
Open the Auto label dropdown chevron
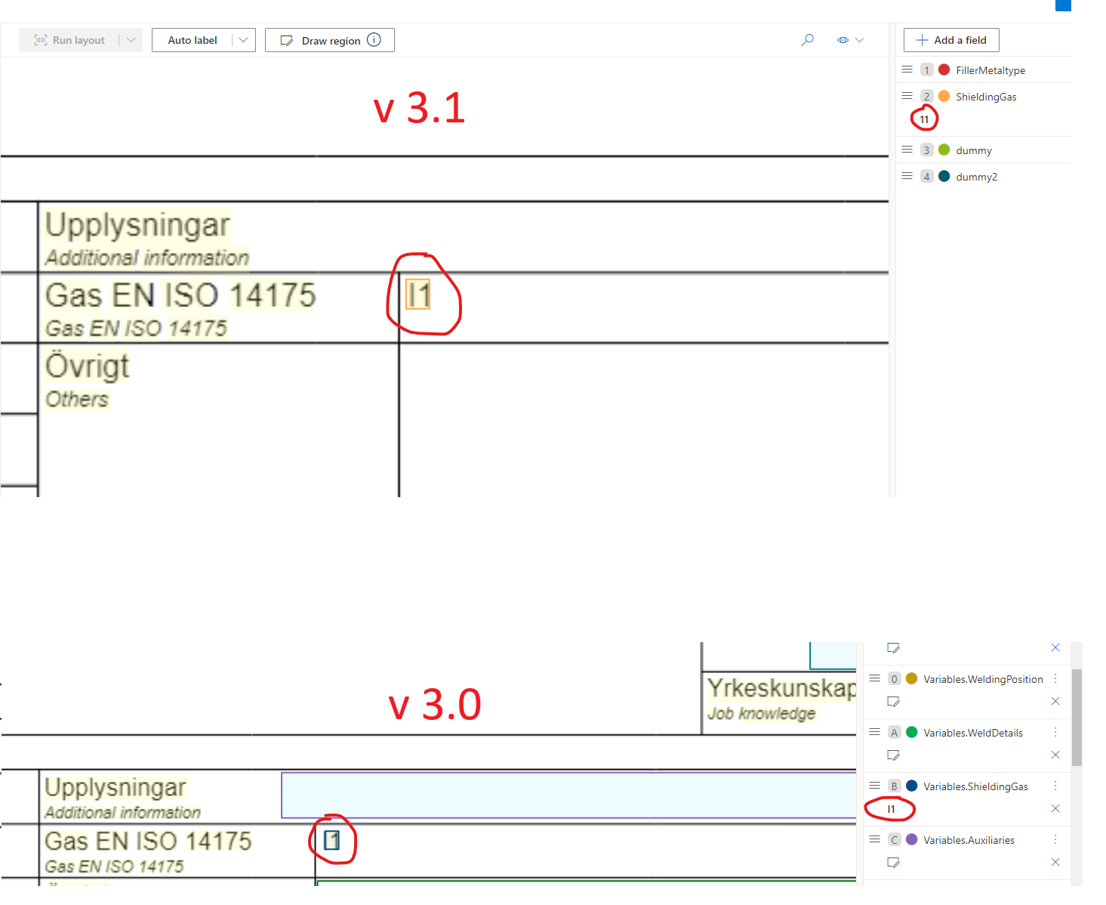(x=243, y=39)
